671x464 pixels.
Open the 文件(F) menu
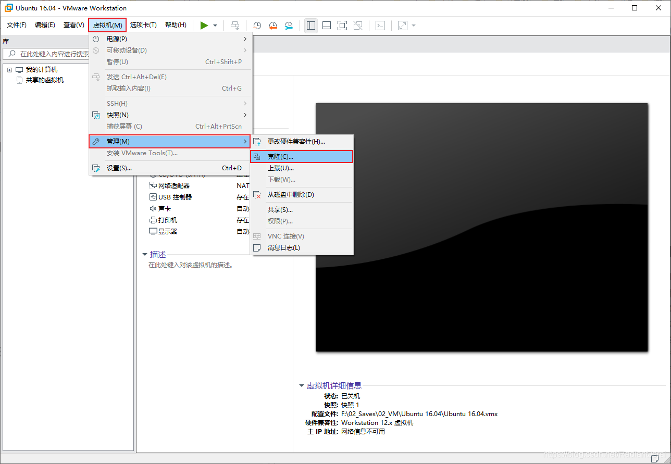[x=17, y=25]
